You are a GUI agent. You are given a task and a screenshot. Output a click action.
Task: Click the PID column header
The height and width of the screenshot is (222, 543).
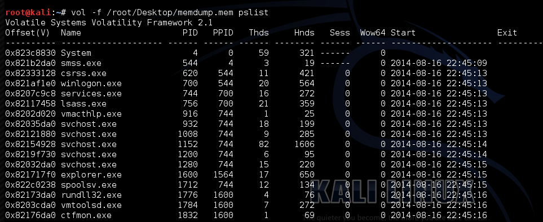(190, 33)
